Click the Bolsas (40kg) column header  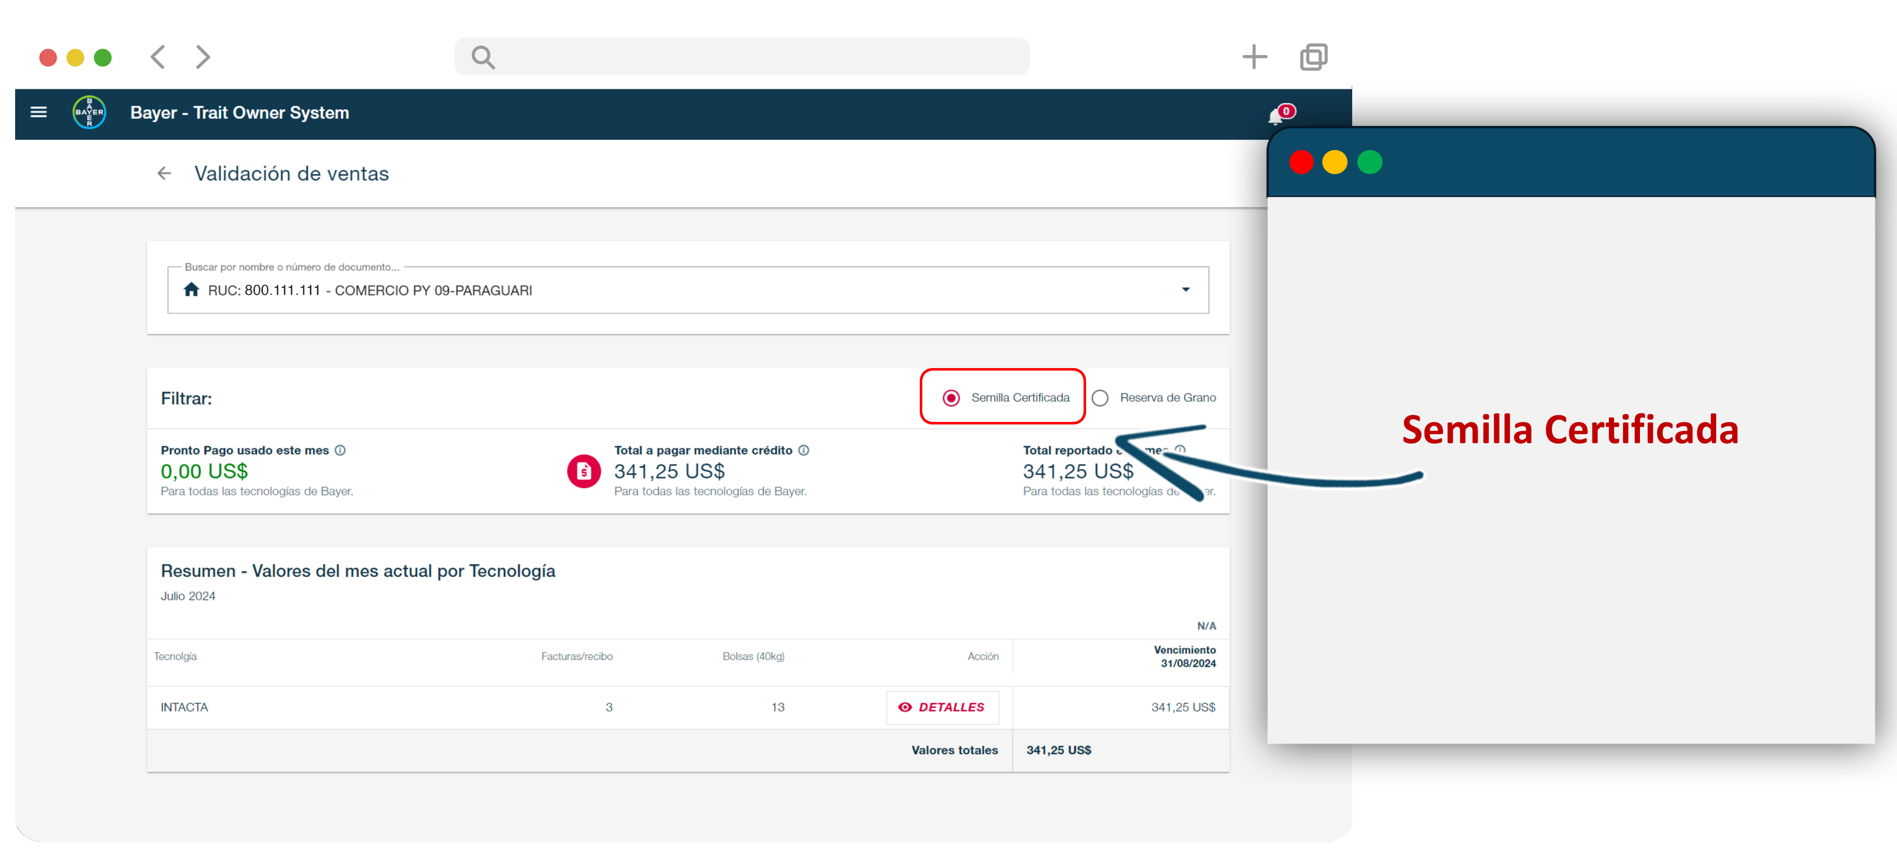[x=752, y=657]
